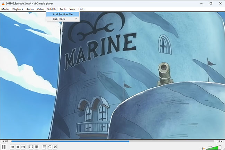This screenshot has width=225, height=150.
Task: Open the Audio menu
Action: coord(30,9)
